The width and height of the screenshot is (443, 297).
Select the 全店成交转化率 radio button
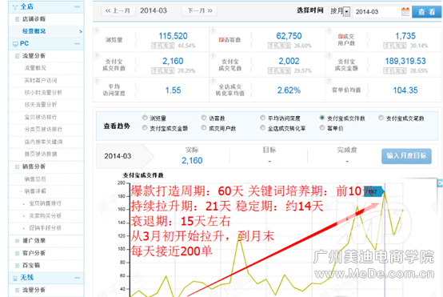[263, 128]
